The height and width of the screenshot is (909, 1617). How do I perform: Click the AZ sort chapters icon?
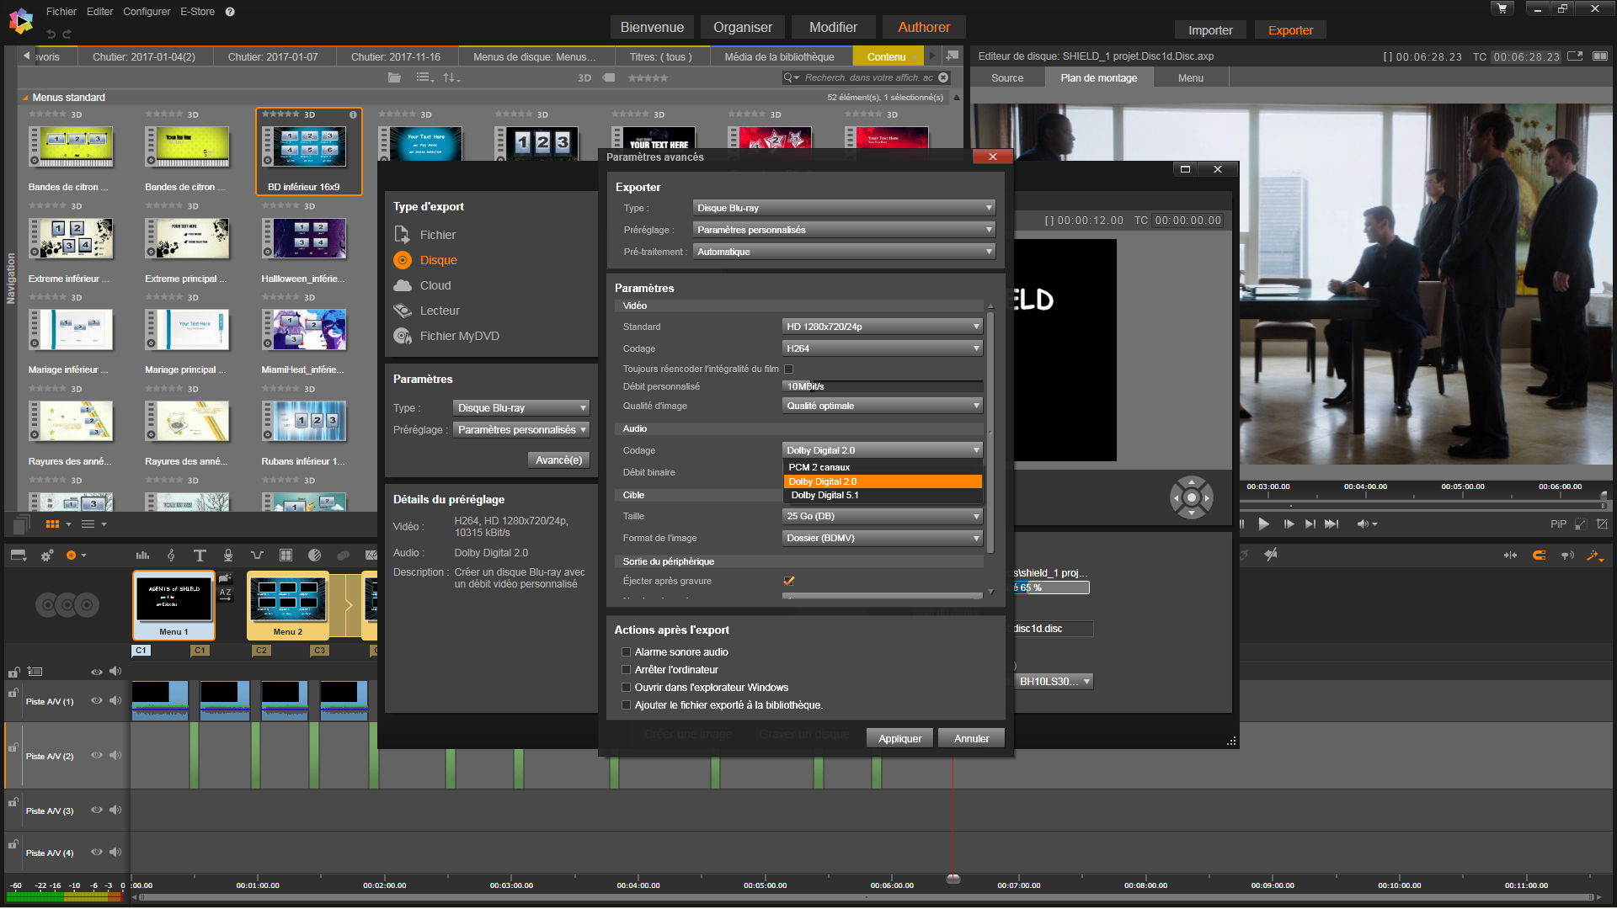225,593
